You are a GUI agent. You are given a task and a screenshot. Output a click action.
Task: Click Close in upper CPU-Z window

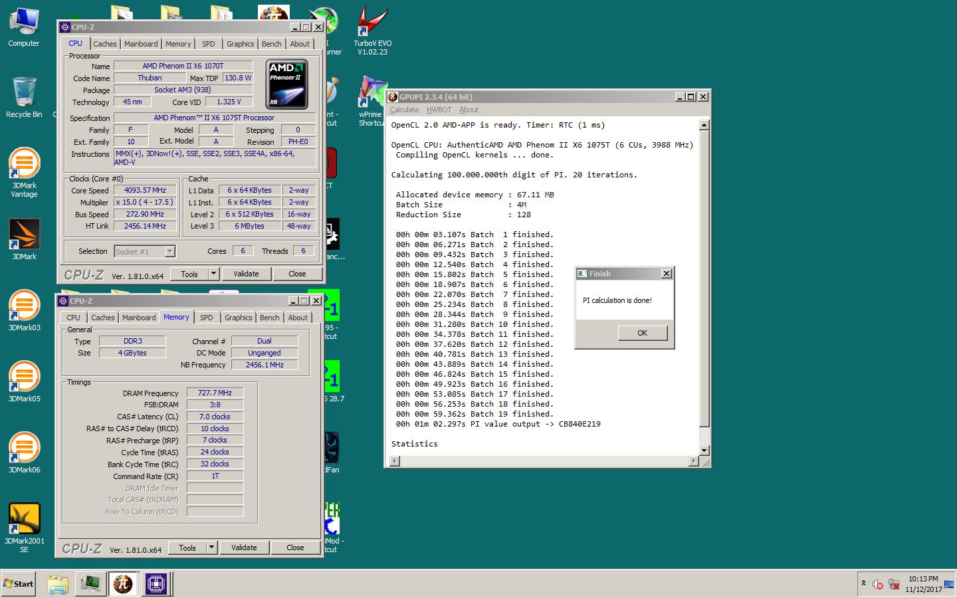click(297, 274)
